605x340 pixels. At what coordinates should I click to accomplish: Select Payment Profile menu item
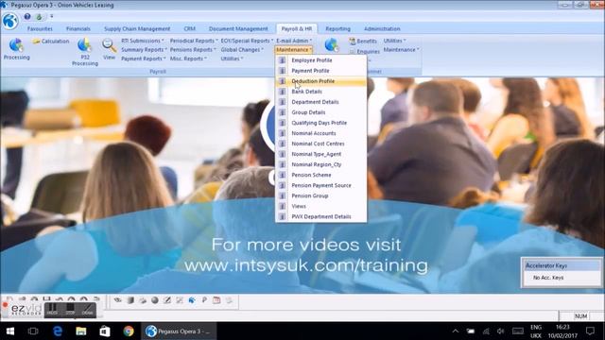pos(321,71)
